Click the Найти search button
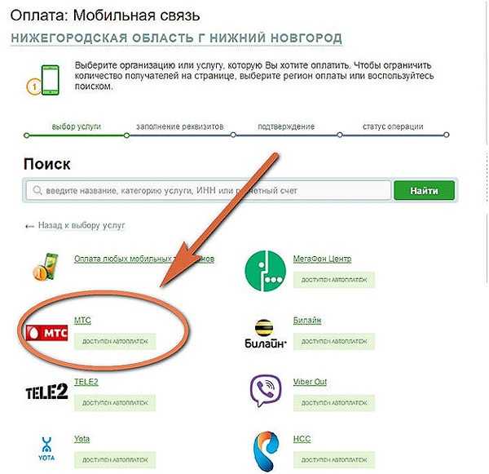The width and height of the screenshot is (489, 474). 424,190
